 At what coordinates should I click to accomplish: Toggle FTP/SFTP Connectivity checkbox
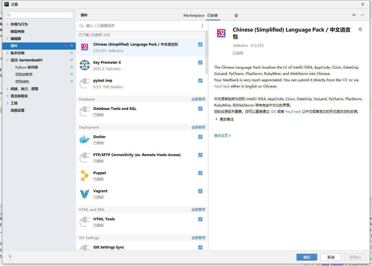pos(200,155)
